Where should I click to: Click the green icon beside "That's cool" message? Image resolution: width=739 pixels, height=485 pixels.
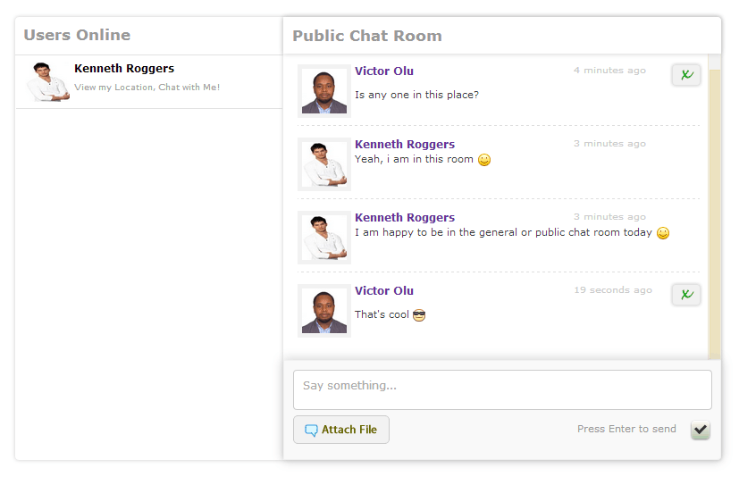(686, 295)
